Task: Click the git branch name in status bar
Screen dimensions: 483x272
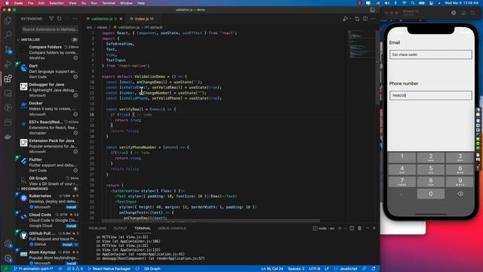Action: click(33, 269)
